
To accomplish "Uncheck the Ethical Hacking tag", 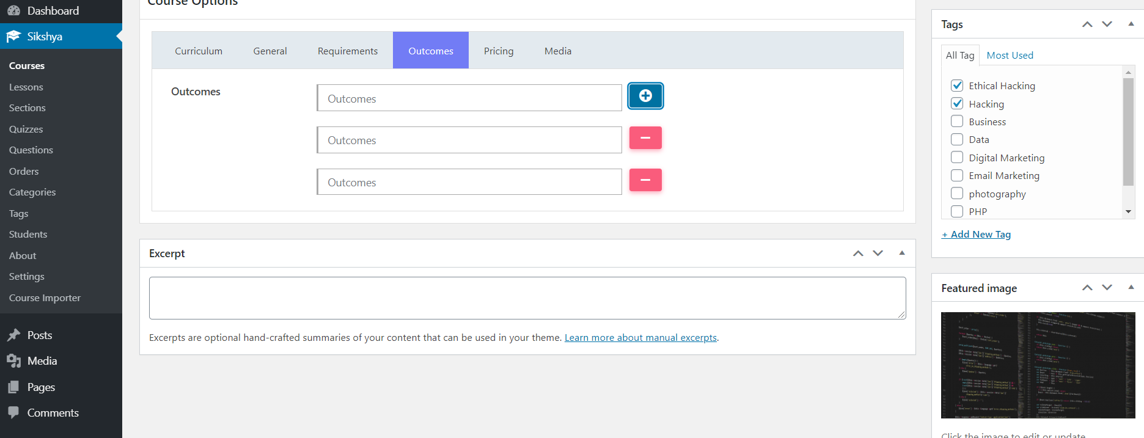I will (957, 86).
